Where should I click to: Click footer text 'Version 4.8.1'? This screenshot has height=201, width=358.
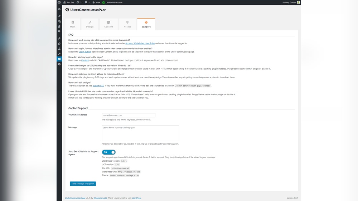click(x=292, y=198)
